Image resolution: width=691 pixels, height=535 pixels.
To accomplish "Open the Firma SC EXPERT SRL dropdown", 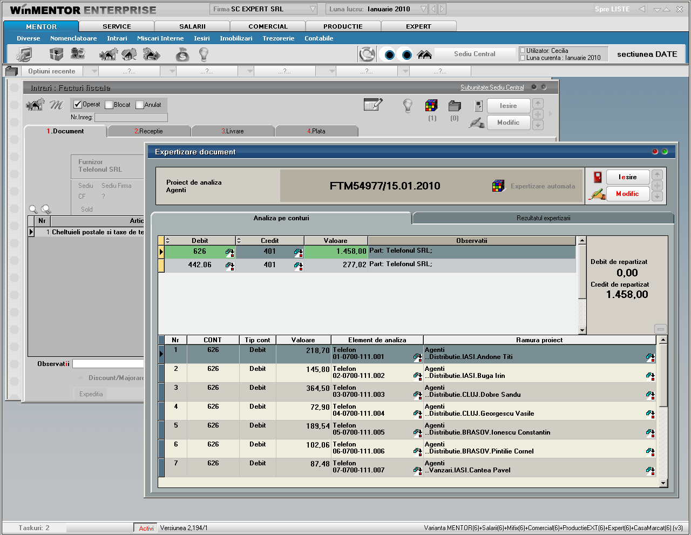I will point(313,9).
